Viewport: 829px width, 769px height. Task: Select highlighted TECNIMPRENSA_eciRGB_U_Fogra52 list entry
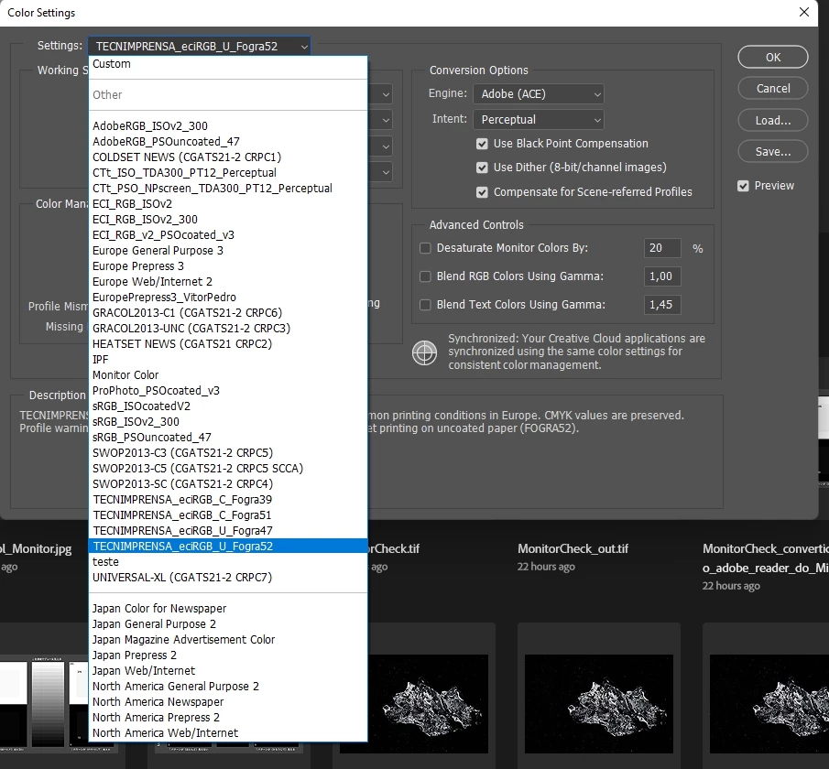coord(228,547)
